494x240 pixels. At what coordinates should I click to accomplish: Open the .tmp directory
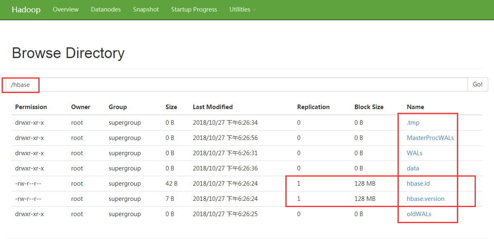(x=413, y=122)
